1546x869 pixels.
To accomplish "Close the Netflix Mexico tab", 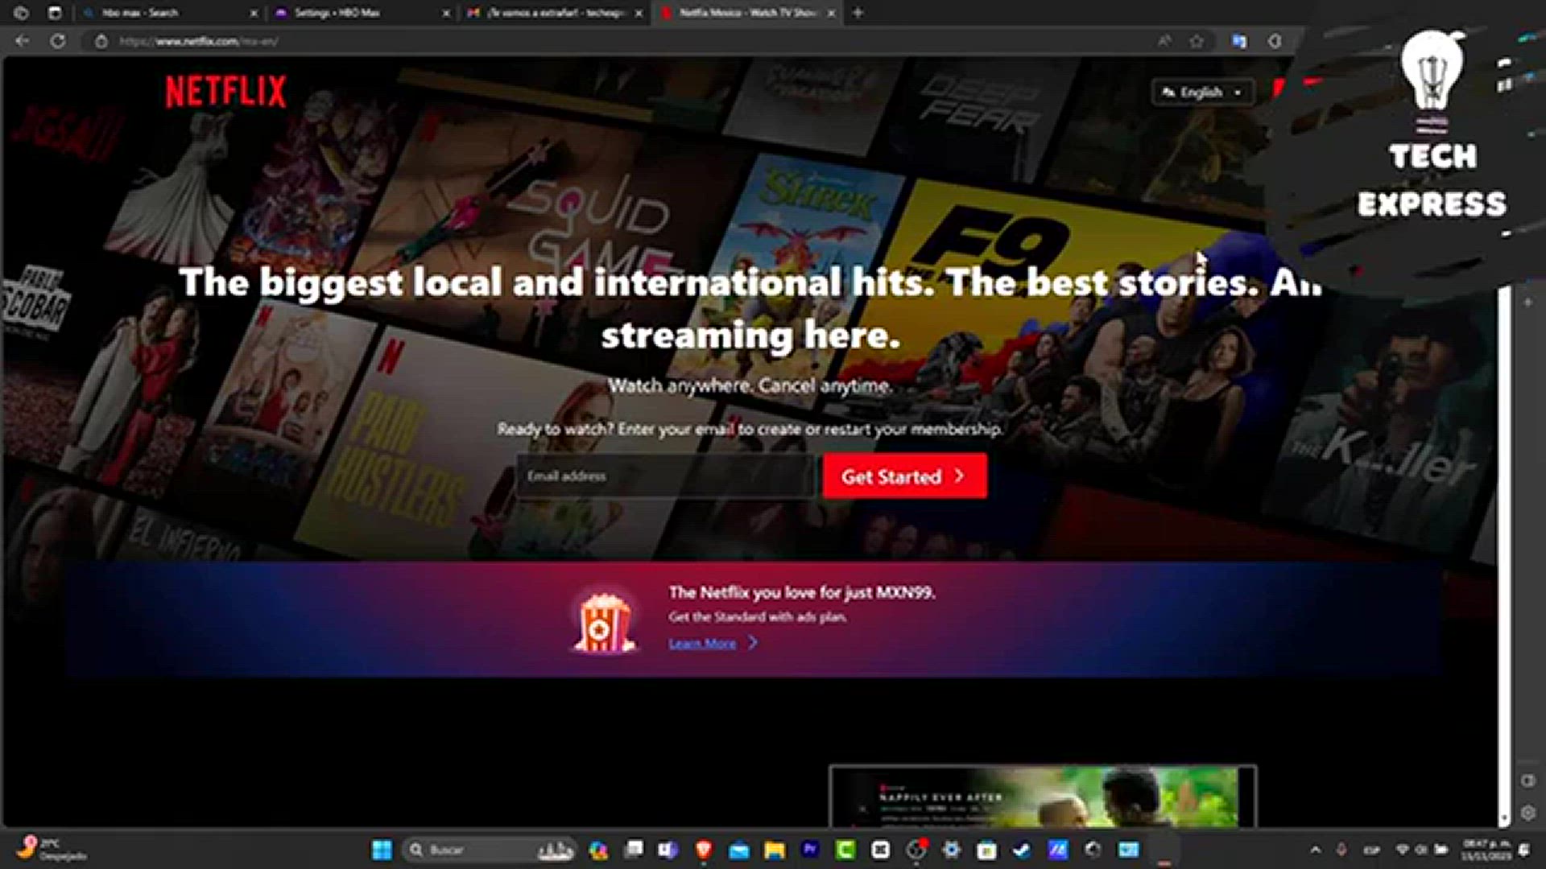I will (831, 13).
